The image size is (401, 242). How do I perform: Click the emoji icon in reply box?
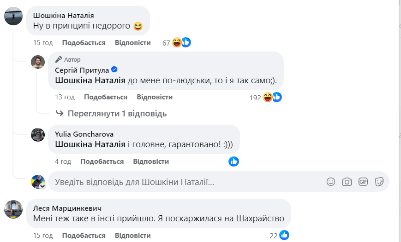click(x=331, y=182)
